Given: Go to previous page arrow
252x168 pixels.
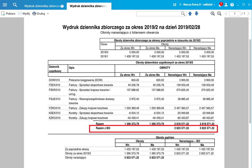Looking at the screenshot, I should coord(226,14).
